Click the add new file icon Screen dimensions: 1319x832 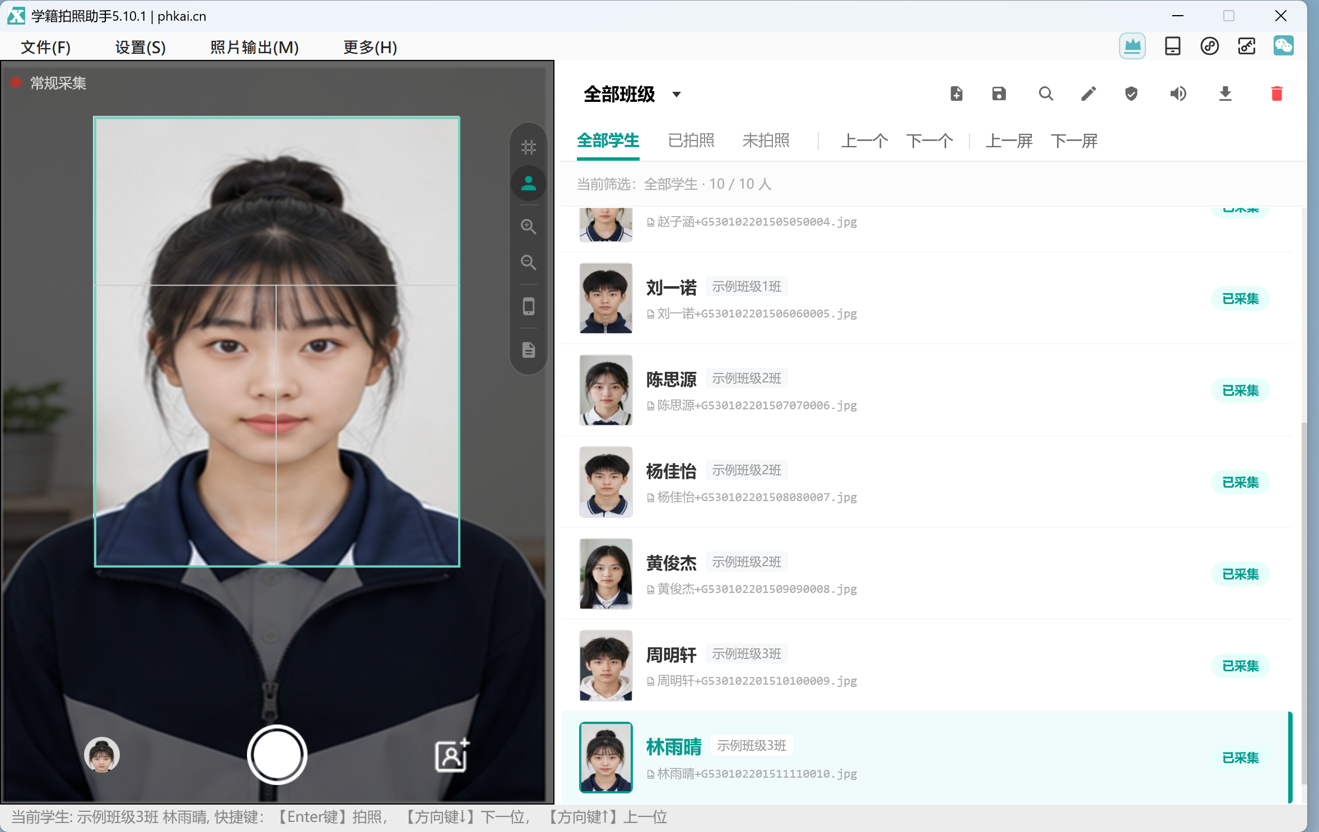tap(956, 94)
